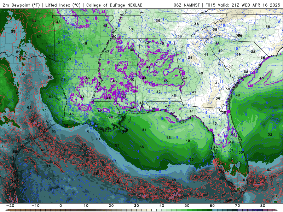The image size is (283, 212).
Task: Click the 40 label on the color scale
Action: tap(162, 206)
